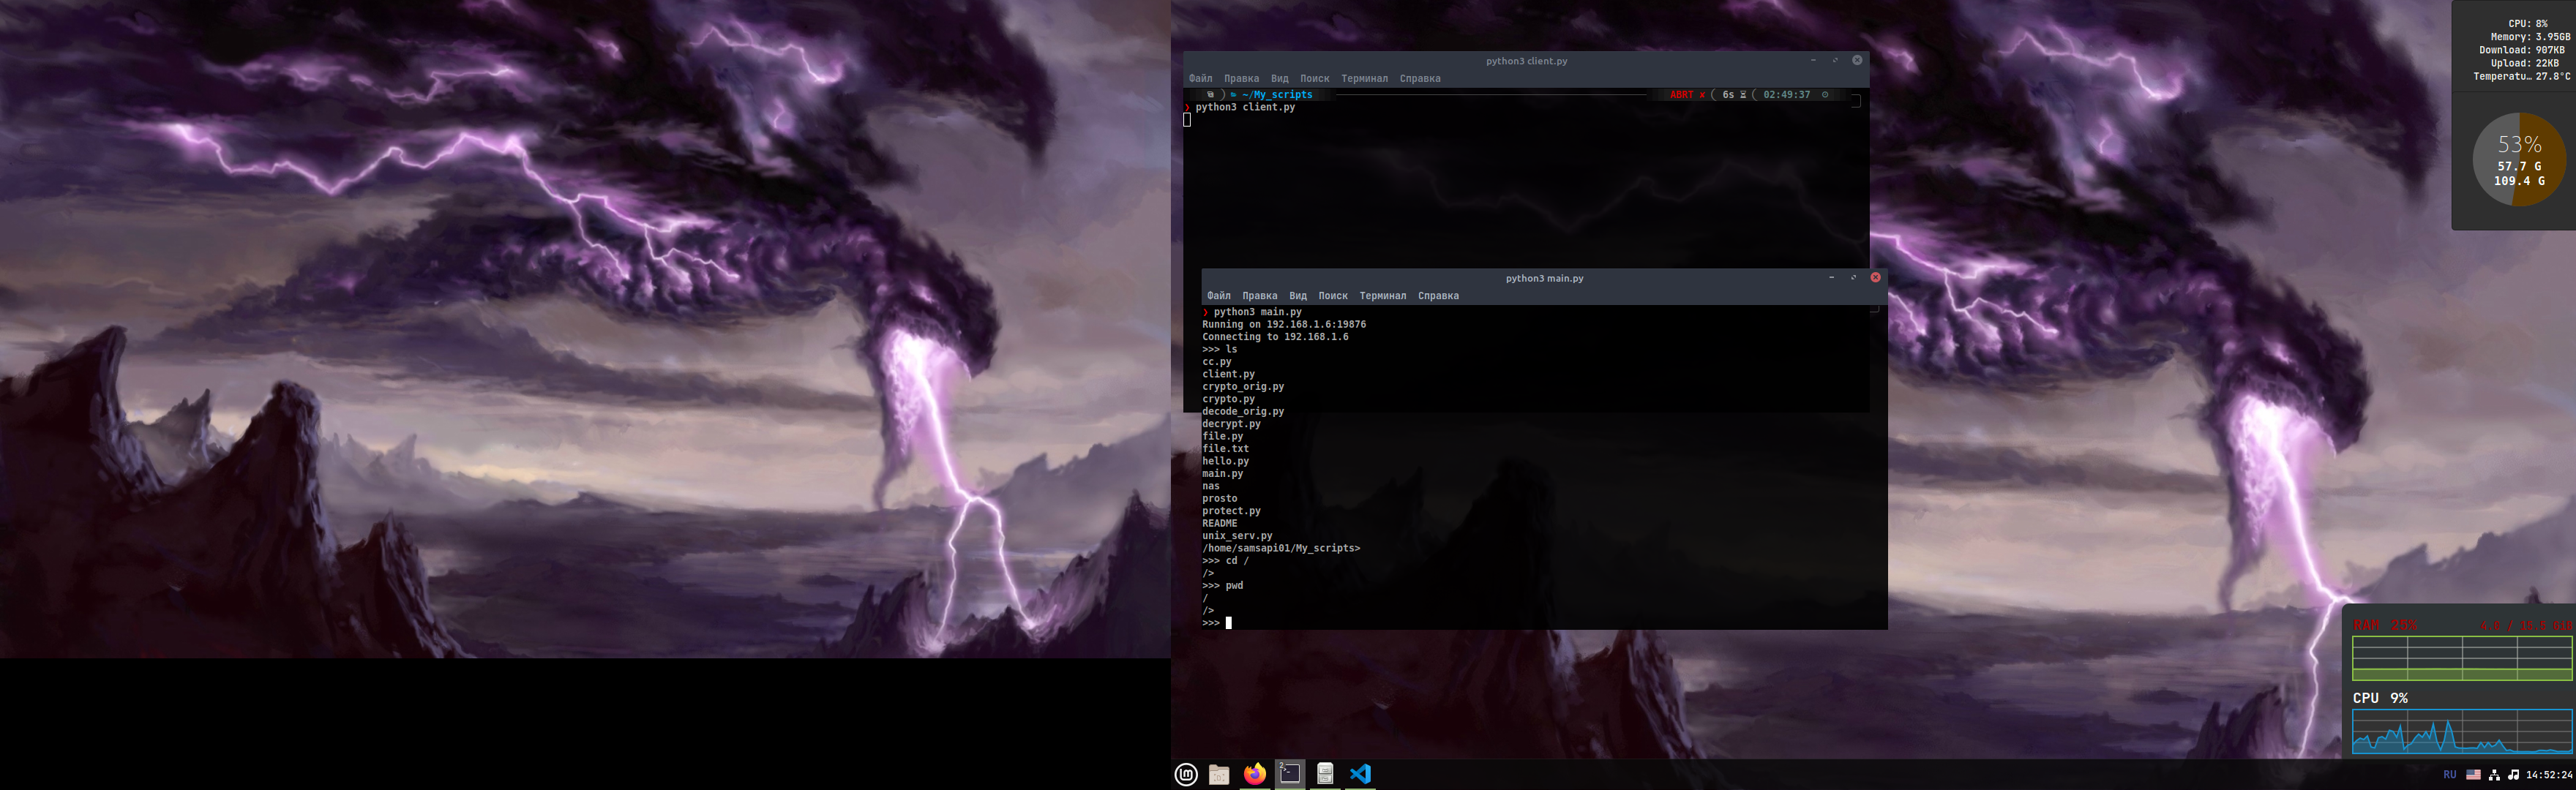The image size is (2576, 790).
Task: Click the network connection tray icon
Action: point(2494,775)
